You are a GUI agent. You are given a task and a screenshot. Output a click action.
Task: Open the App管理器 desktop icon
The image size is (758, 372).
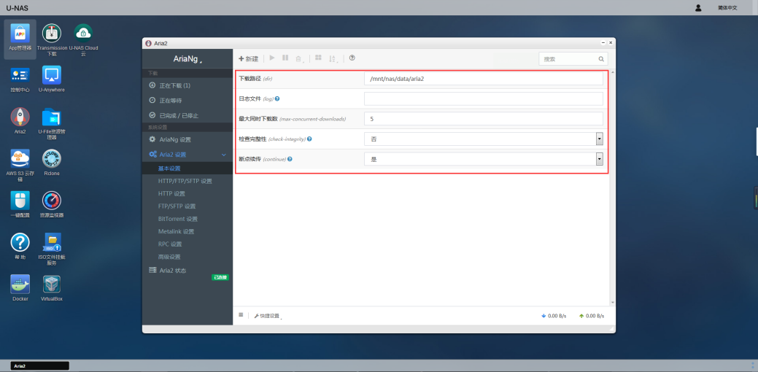click(20, 39)
